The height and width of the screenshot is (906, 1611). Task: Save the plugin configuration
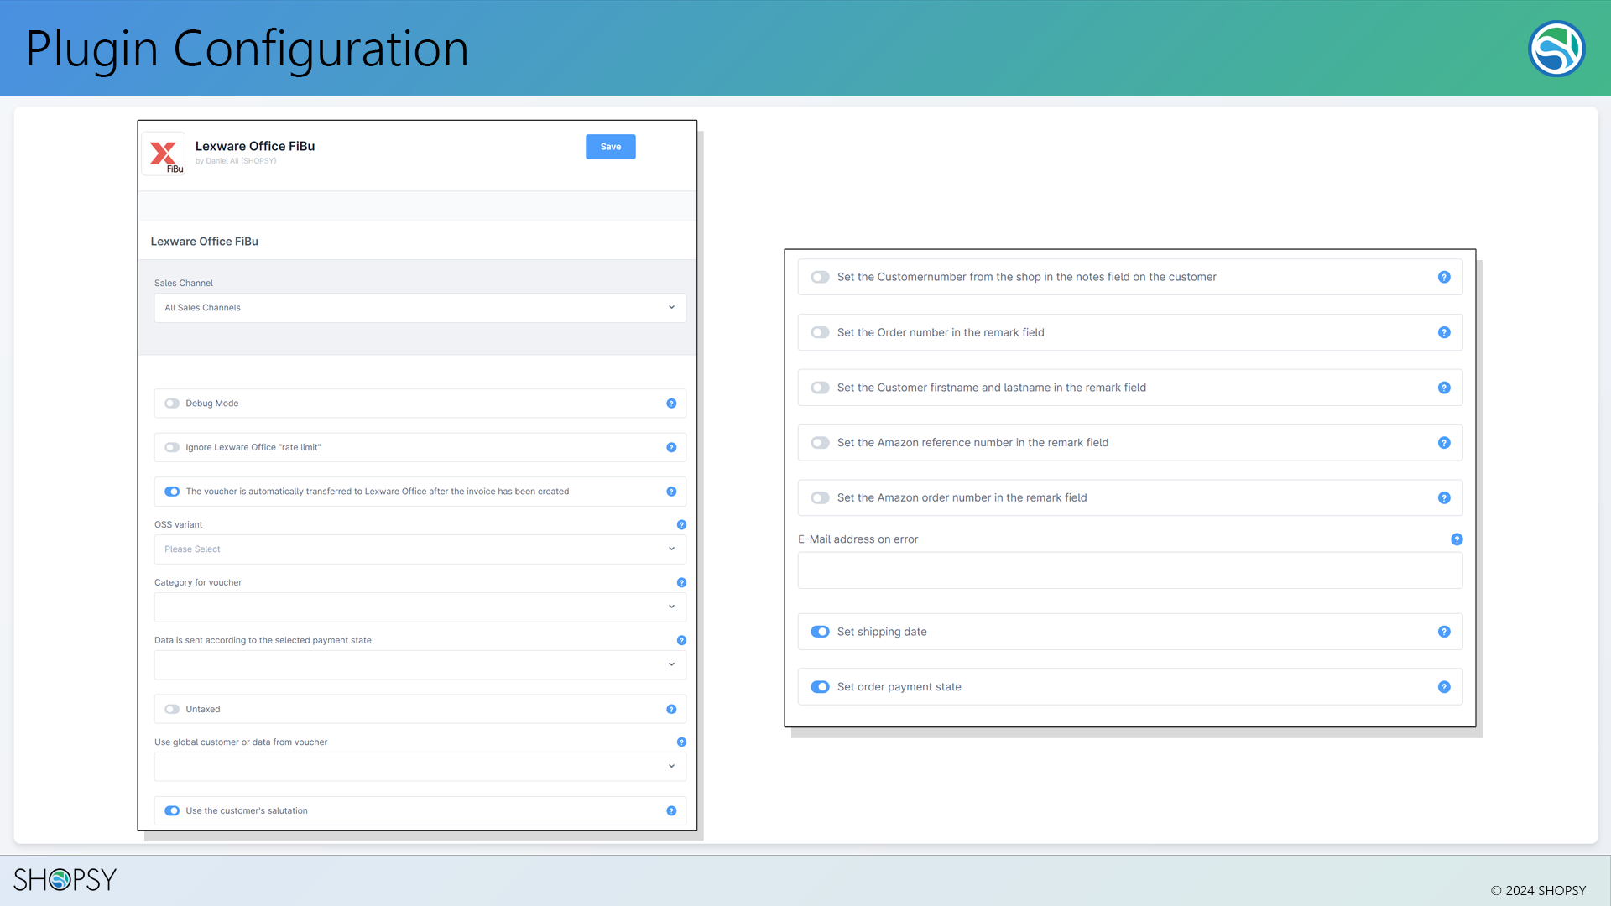[x=611, y=147]
